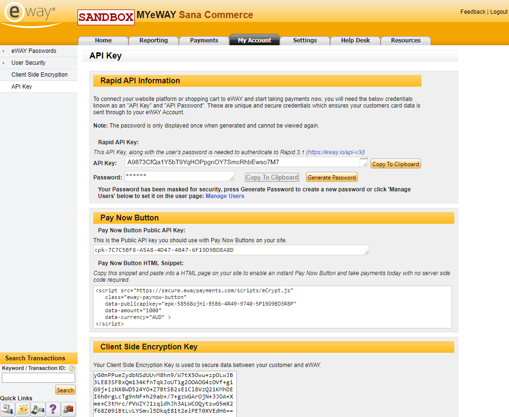Click the Public API Key field resize handle
The width and height of the screenshot is (509, 417).
(367, 252)
